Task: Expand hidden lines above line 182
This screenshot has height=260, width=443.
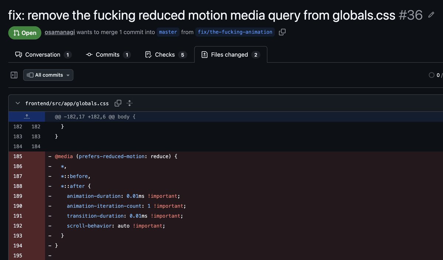Action: (27, 117)
